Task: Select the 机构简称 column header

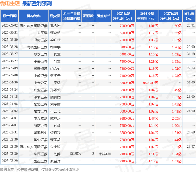Action: point(34,16)
